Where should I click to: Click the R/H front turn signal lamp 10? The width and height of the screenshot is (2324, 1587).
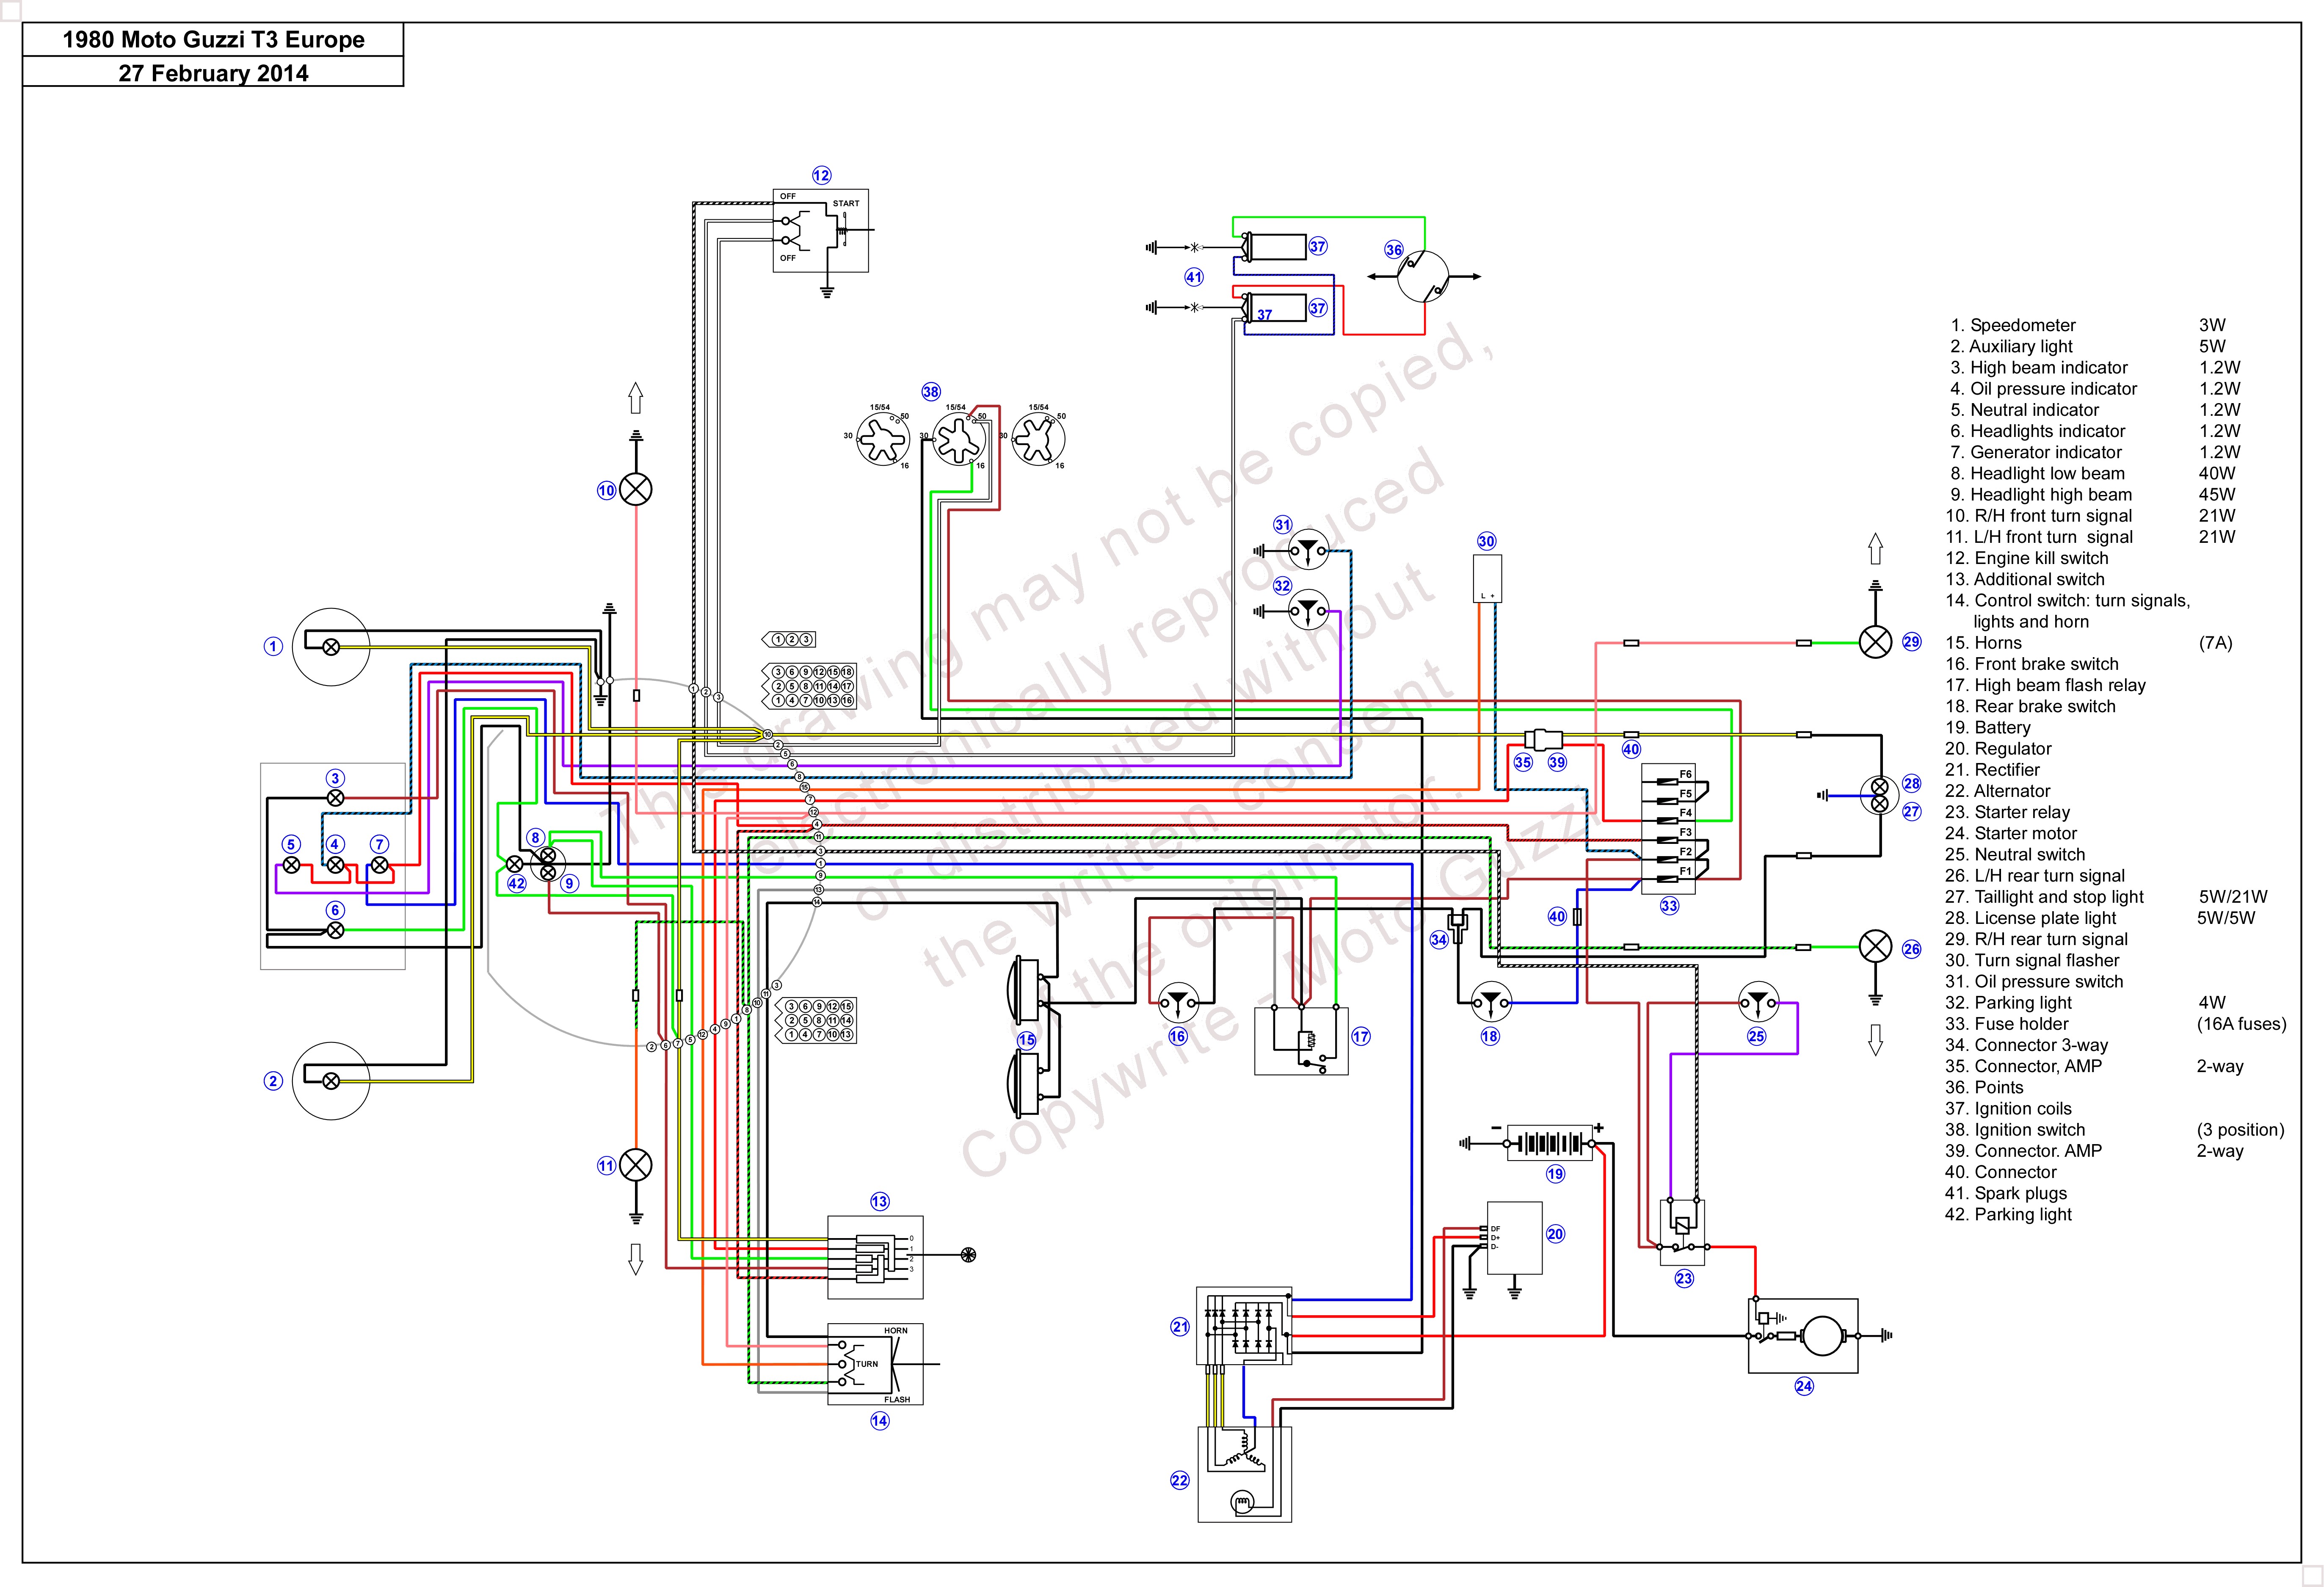pos(636,489)
